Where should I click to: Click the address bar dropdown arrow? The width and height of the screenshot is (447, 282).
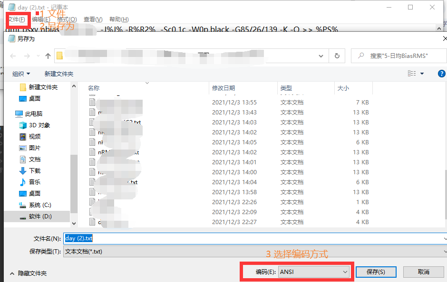[x=321, y=56]
